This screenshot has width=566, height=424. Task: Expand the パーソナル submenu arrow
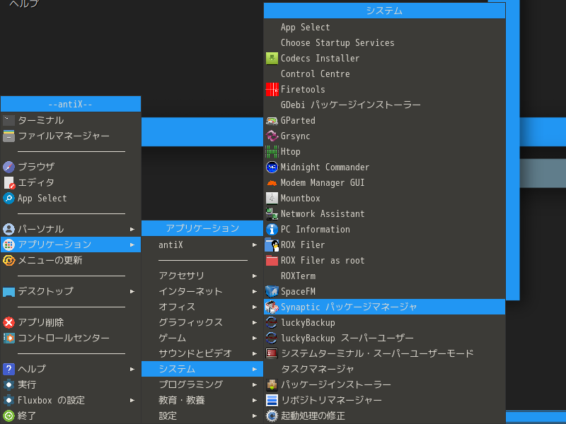pos(132,229)
